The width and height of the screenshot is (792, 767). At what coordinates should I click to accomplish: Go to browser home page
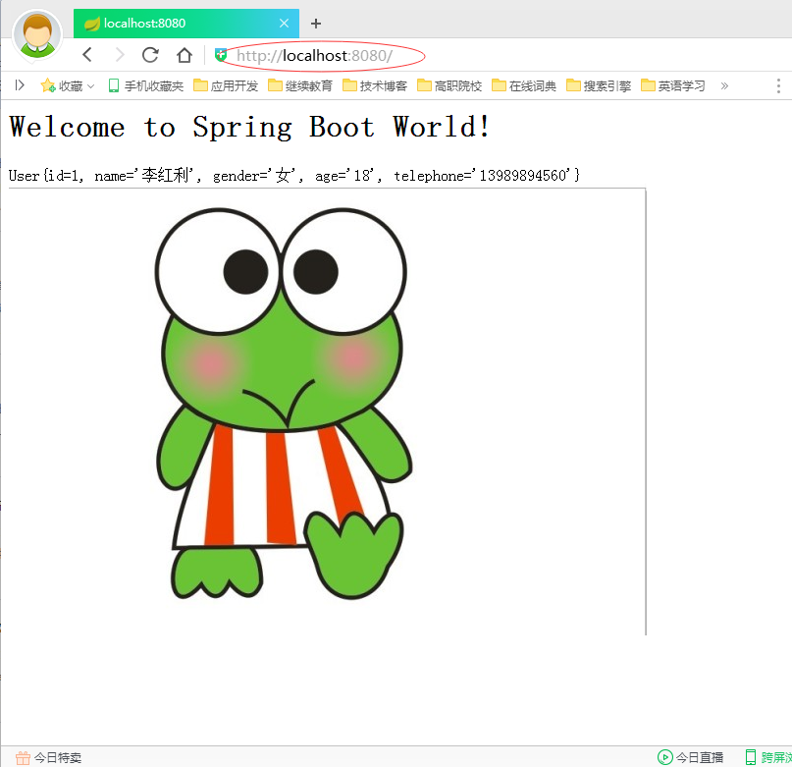185,55
